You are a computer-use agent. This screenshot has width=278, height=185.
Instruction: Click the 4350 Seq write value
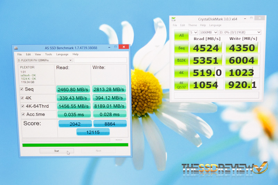[242, 48]
